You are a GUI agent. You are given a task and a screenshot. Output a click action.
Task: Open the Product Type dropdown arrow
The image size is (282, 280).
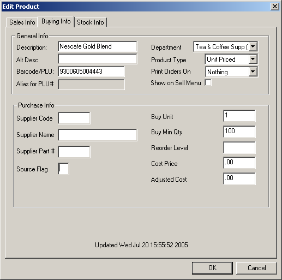(x=253, y=59)
